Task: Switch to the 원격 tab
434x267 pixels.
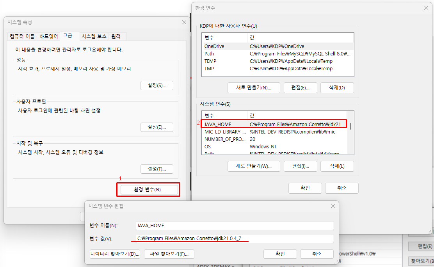Action: [116, 36]
